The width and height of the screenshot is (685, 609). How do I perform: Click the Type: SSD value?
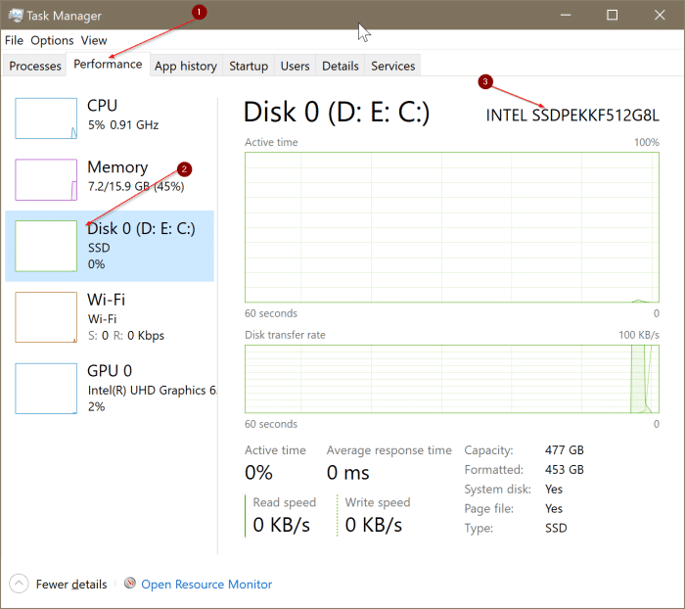point(556,528)
